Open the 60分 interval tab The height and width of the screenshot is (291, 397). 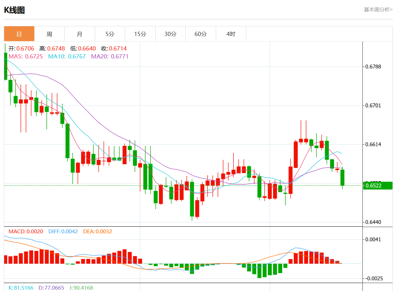(201, 34)
